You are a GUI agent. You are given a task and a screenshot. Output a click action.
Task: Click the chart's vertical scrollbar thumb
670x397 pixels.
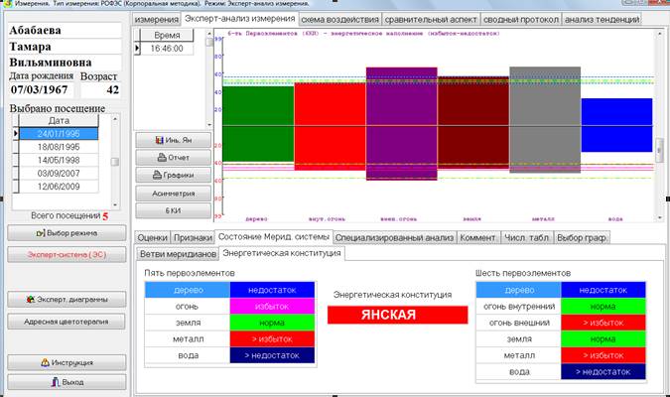660,150
